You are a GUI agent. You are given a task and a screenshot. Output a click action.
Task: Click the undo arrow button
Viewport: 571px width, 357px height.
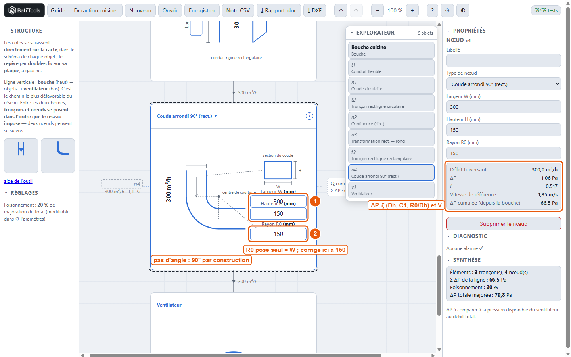click(341, 10)
